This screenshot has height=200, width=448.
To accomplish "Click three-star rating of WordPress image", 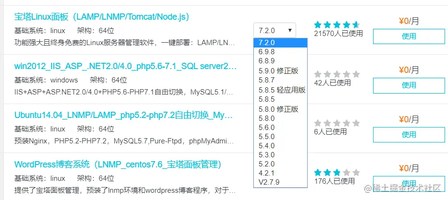I will 337,172.
